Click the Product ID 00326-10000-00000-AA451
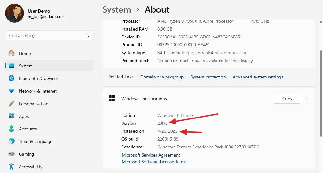This screenshot has height=173, width=323. pos(184,45)
